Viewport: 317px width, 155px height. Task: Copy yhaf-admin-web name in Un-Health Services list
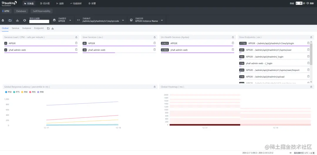(233, 50)
